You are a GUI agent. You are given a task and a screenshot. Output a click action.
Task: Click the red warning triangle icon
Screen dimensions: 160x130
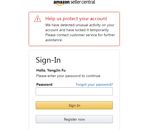[38, 19]
